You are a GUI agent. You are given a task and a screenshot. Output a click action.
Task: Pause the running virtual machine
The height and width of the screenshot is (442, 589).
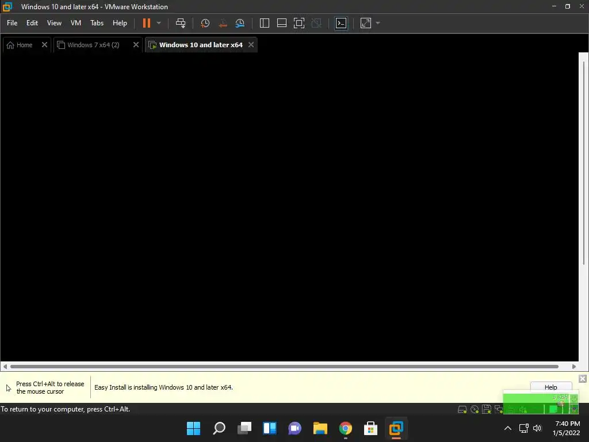147,23
